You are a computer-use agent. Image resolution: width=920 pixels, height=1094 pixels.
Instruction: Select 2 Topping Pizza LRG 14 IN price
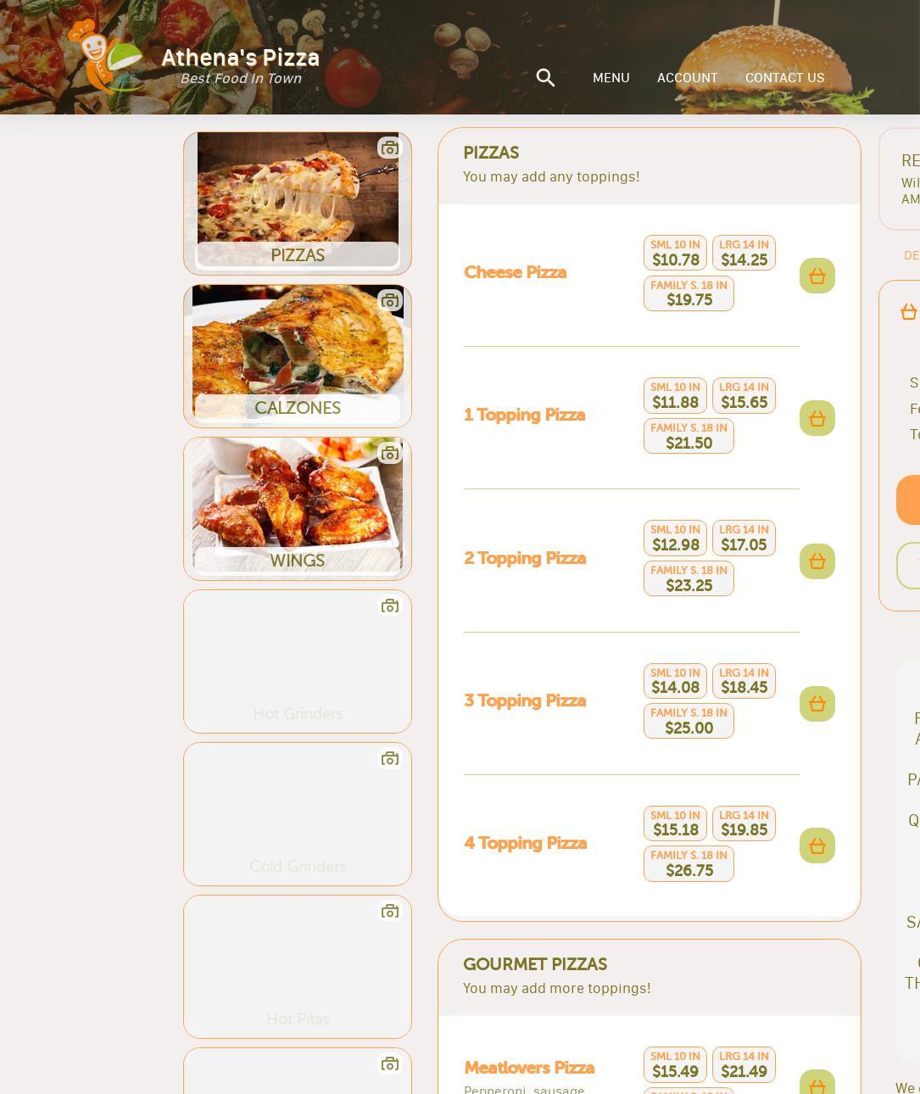[744, 538]
